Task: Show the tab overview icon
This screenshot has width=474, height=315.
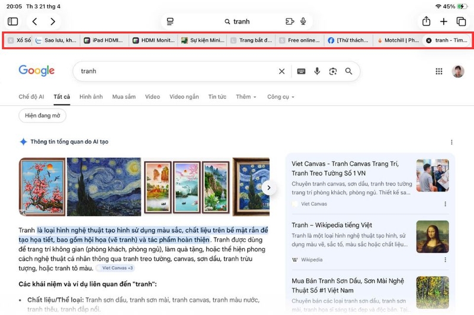Action: [x=461, y=21]
